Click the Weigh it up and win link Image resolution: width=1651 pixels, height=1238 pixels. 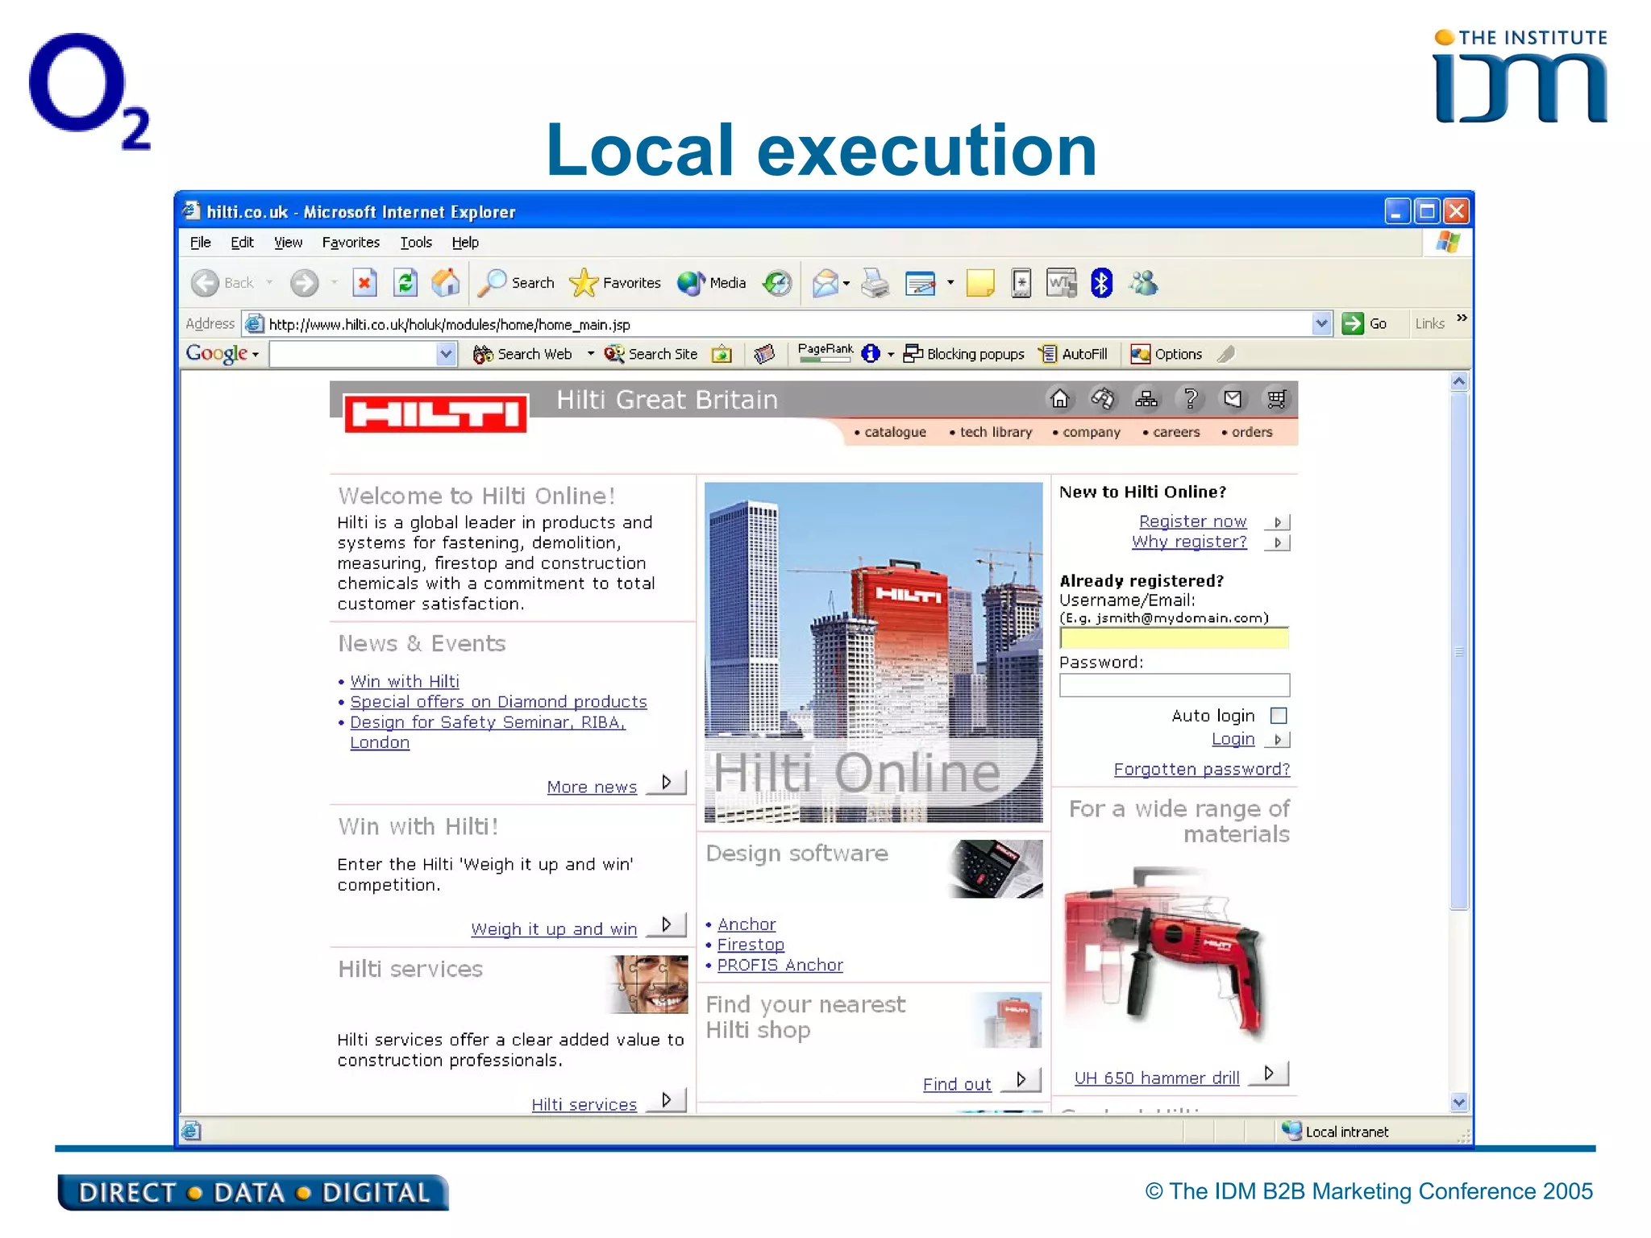[554, 928]
